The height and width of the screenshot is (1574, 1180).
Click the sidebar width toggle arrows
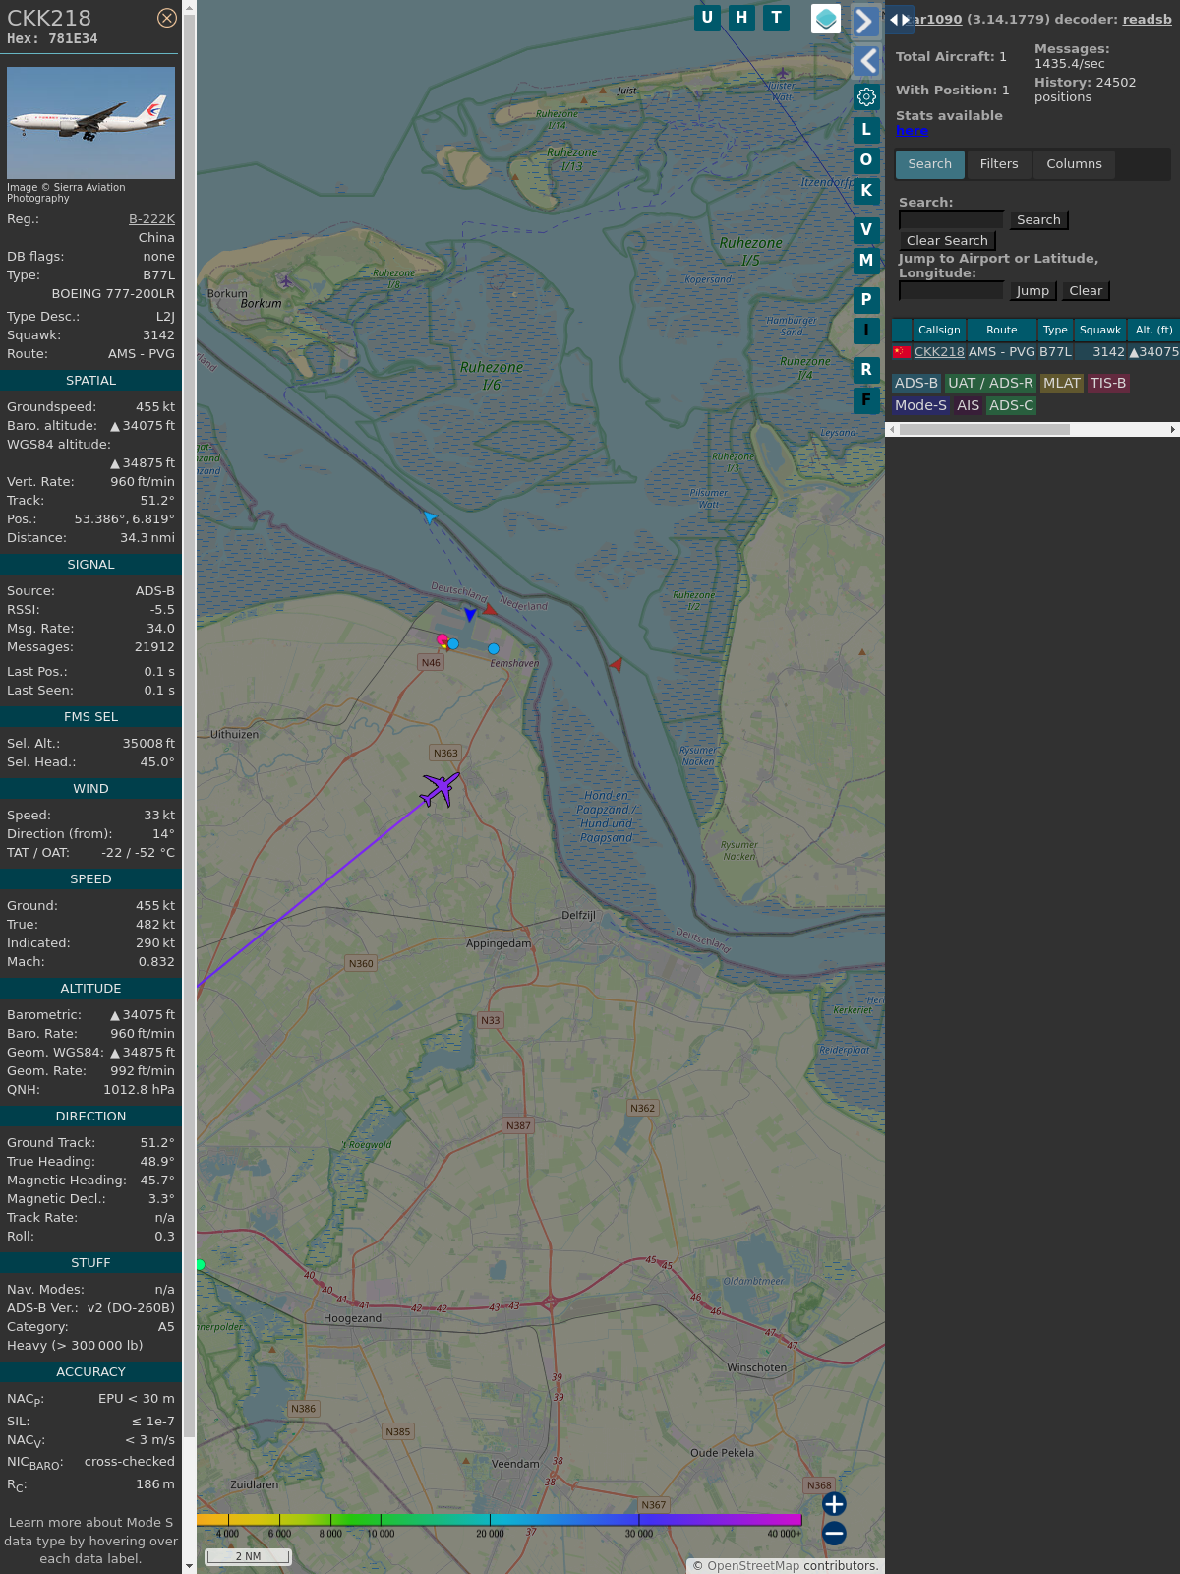coord(899,20)
